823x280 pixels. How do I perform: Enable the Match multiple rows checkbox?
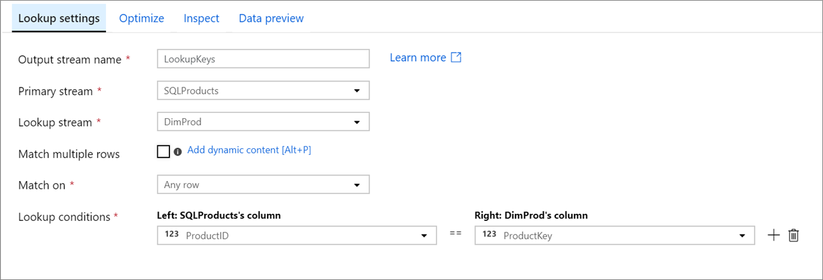(164, 152)
